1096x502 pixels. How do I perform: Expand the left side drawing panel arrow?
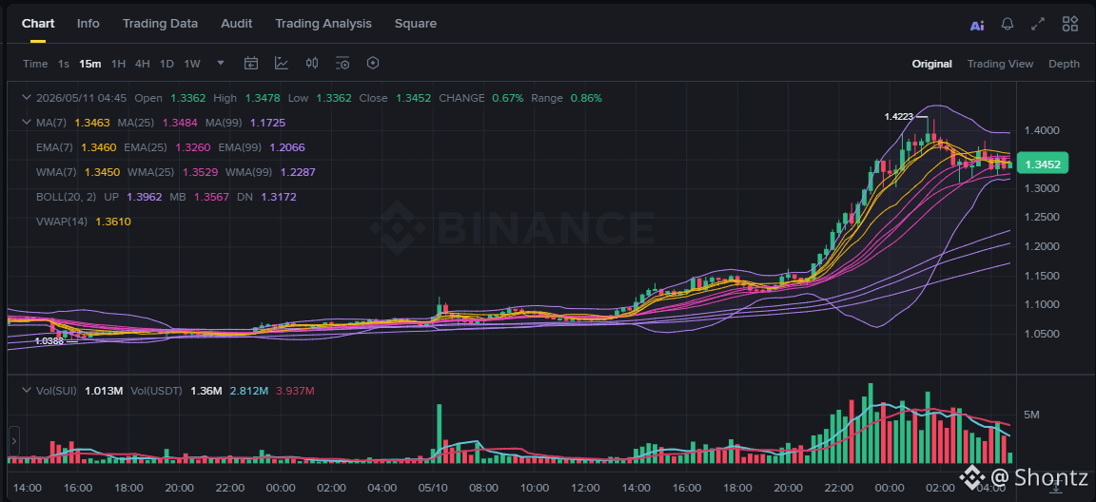14,441
